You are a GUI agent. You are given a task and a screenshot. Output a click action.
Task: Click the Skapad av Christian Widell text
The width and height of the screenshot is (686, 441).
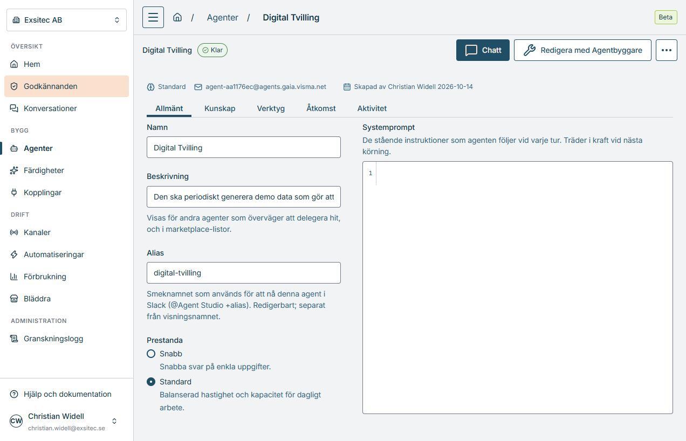[x=414, y=87]
